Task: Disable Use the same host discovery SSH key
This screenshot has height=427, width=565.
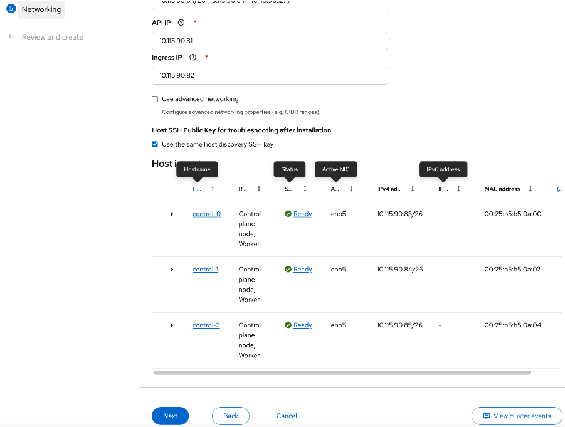Action: point(154,144)
